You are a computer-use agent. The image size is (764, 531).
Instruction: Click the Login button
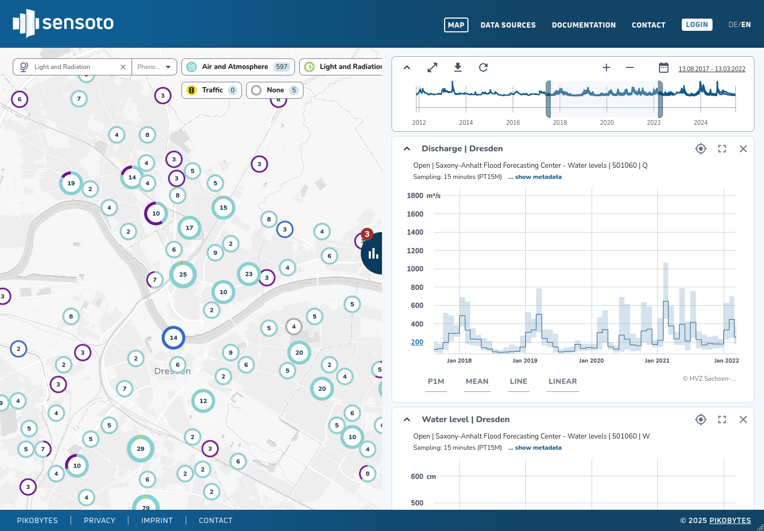click(x=697, y=25)
